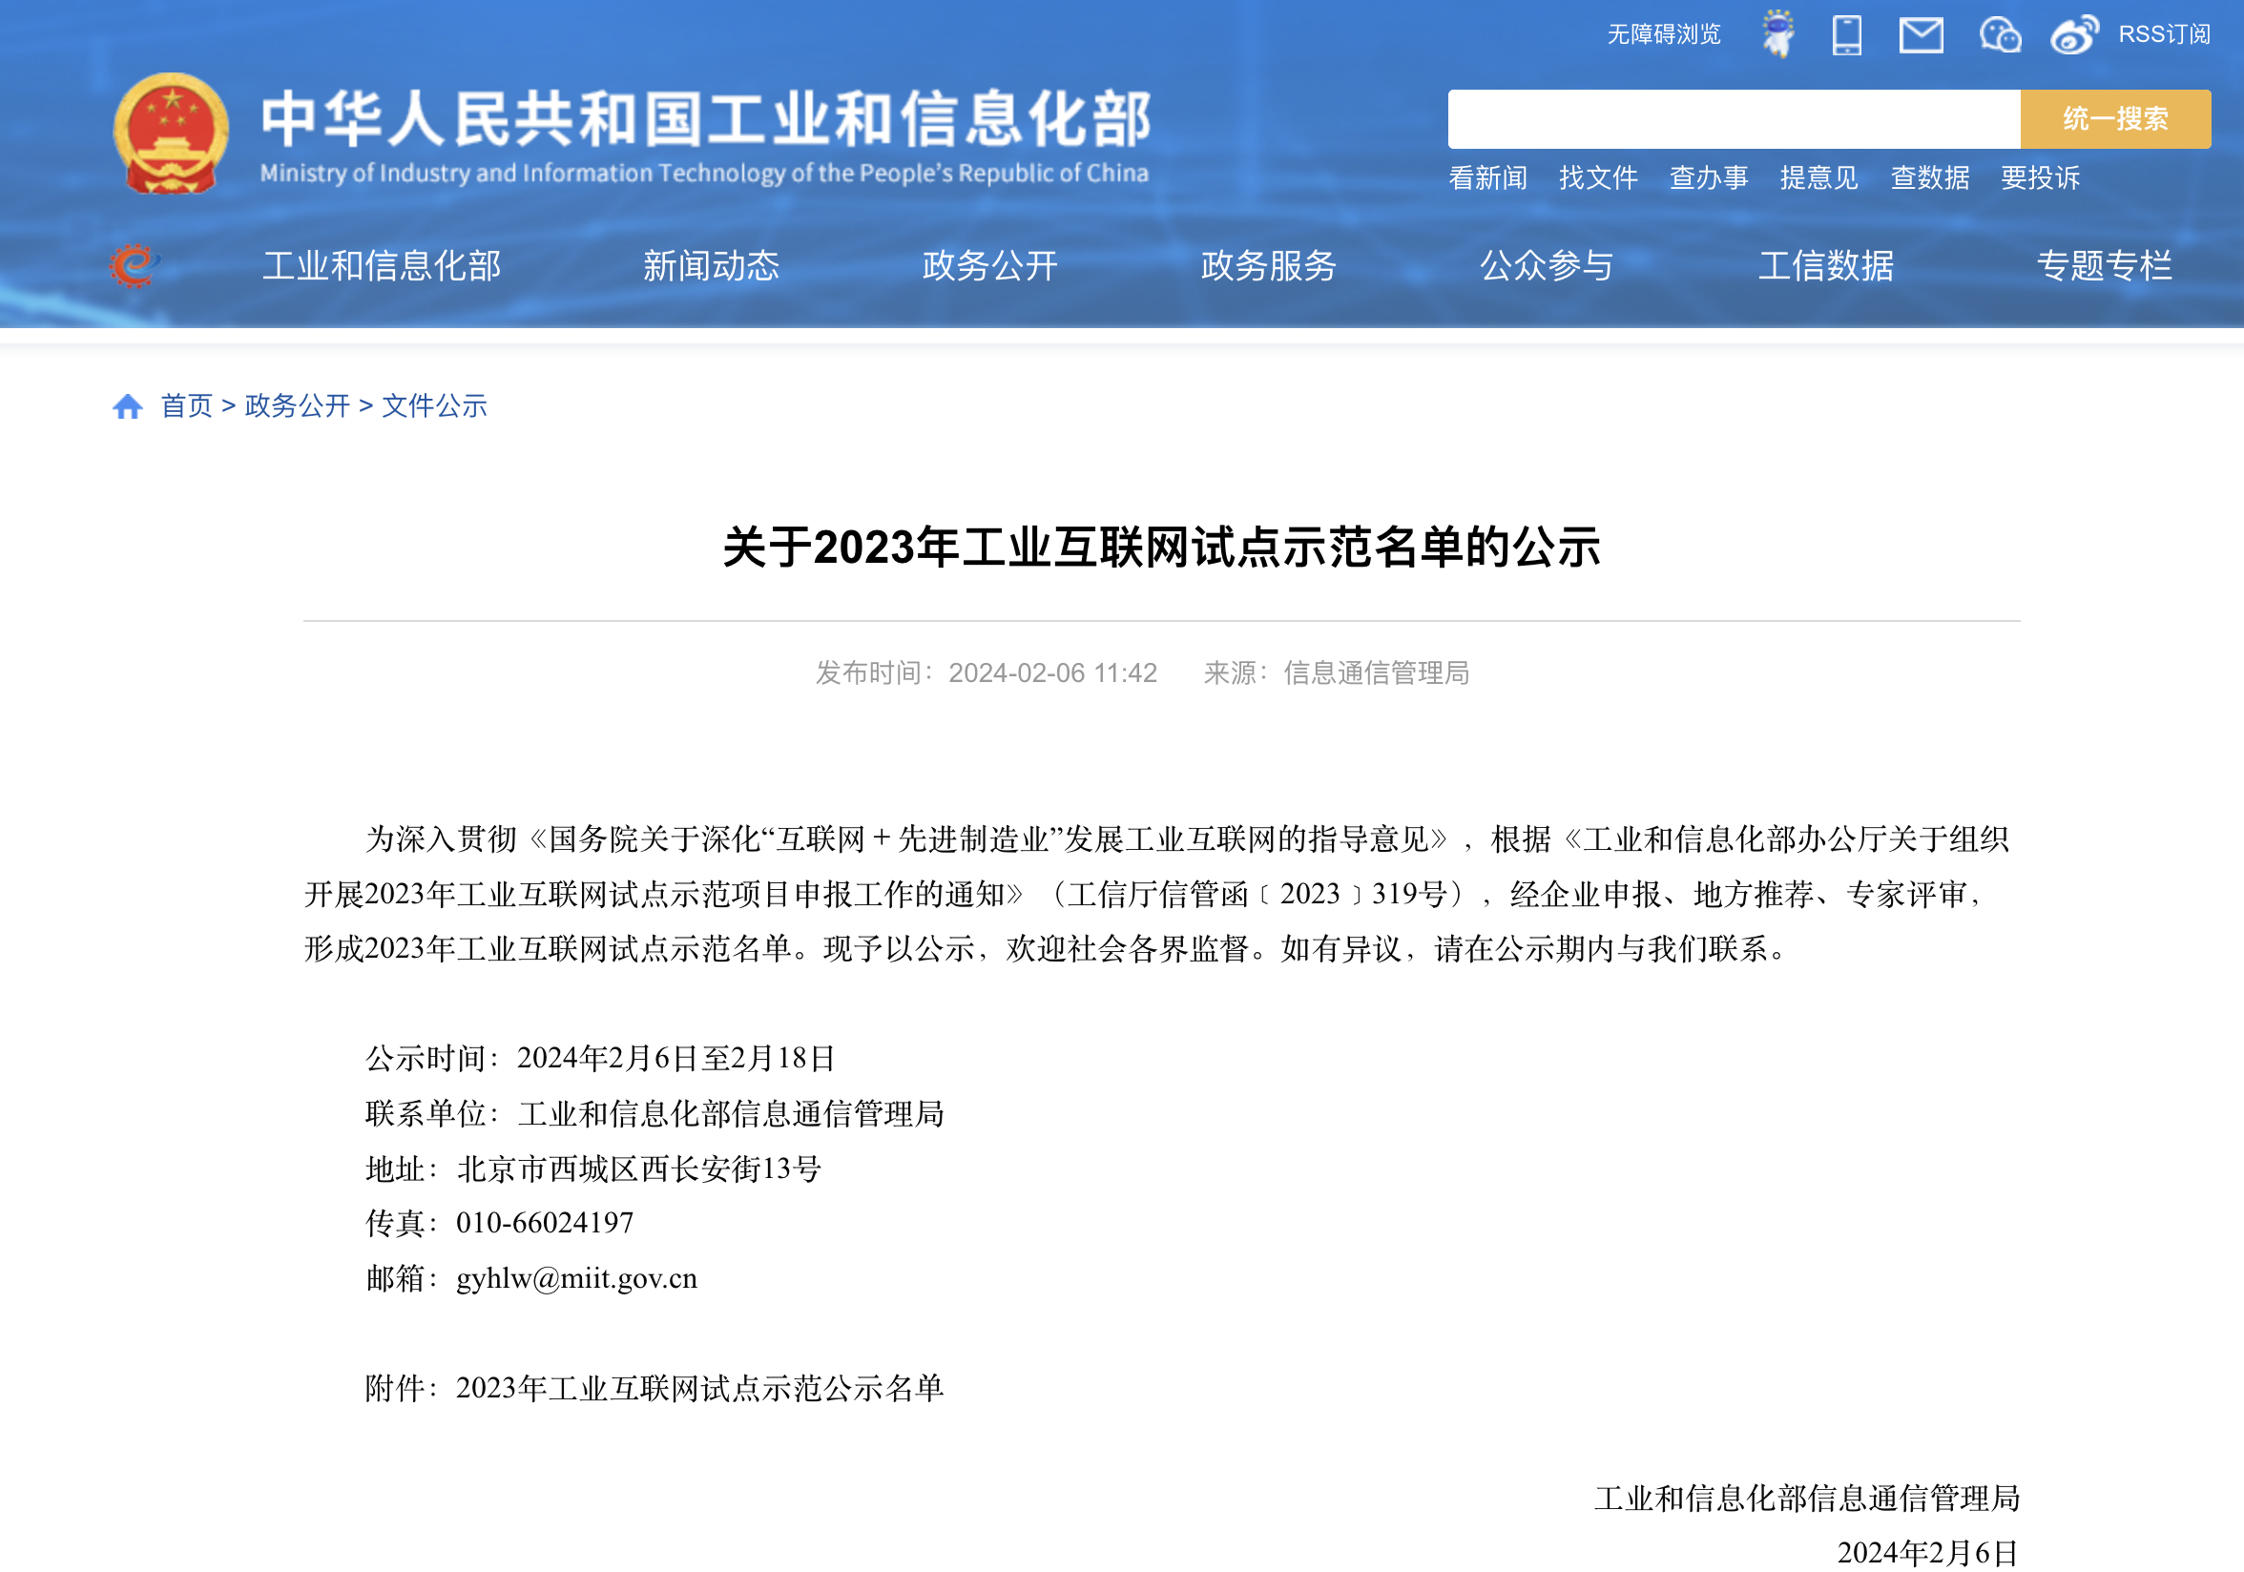2244x1572 pixels.
Task: Click the Weibo icon
Action: point(2074,35)
